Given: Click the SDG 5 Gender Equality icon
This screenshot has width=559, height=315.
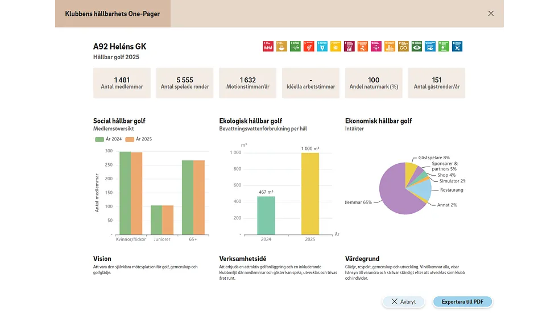Looking at the screenshot, I should [309, 46].
